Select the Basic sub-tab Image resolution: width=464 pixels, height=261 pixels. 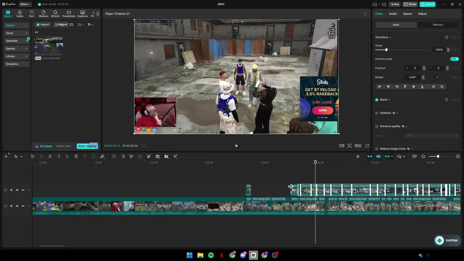(x=396, y=25)
